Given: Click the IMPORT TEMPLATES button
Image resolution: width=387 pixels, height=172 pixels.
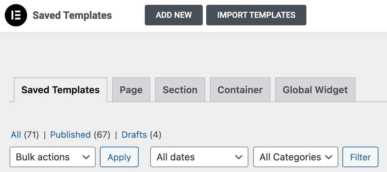Looking at the screenshot, I should point(256,15).
